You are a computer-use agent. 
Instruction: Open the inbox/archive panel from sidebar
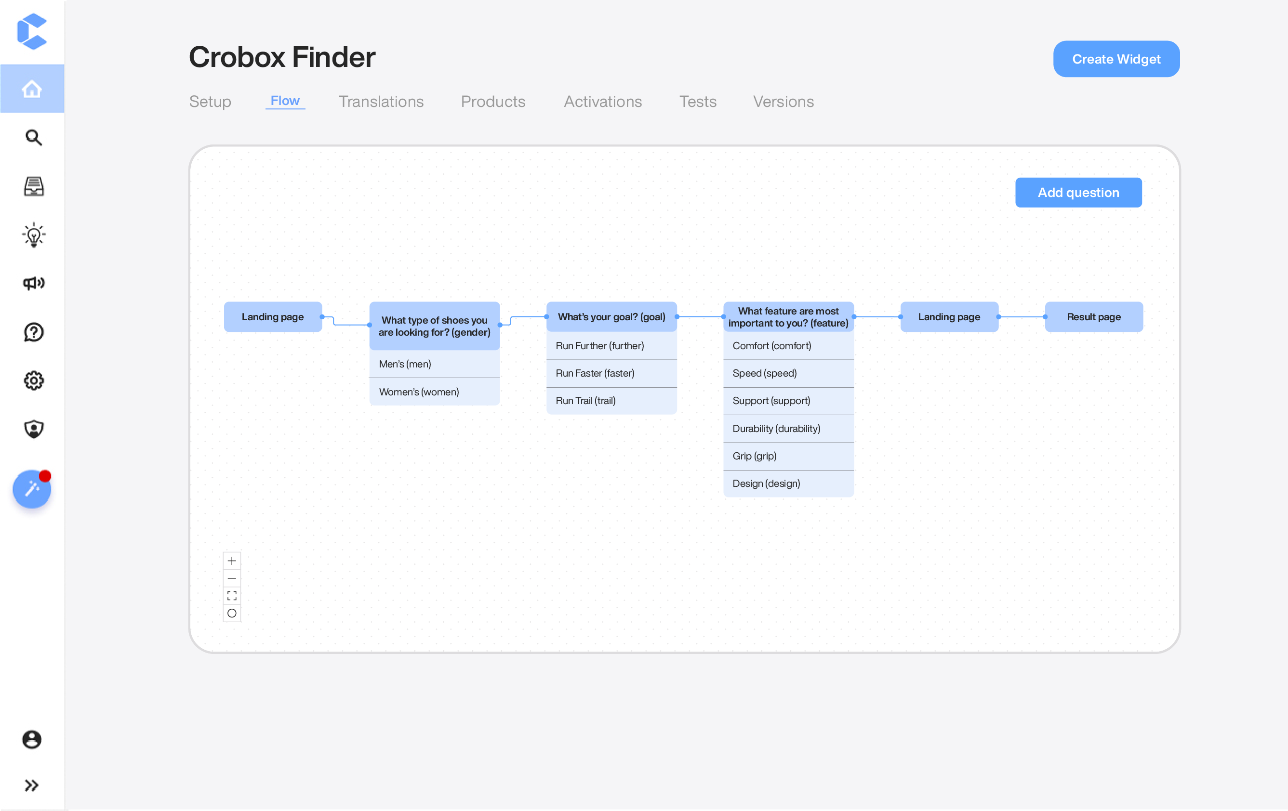33,186
